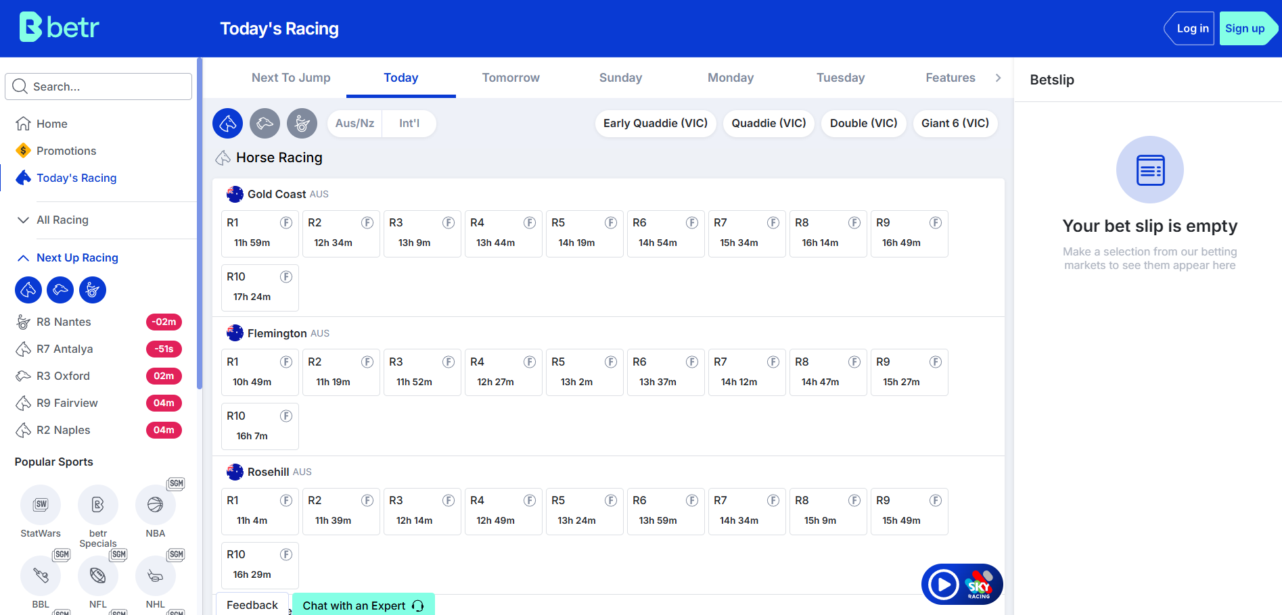Click fixed-odds icon on Gold Coast R1
Image resolution: width=1282 pixels, height=615 pixels.
coord(286,223)
